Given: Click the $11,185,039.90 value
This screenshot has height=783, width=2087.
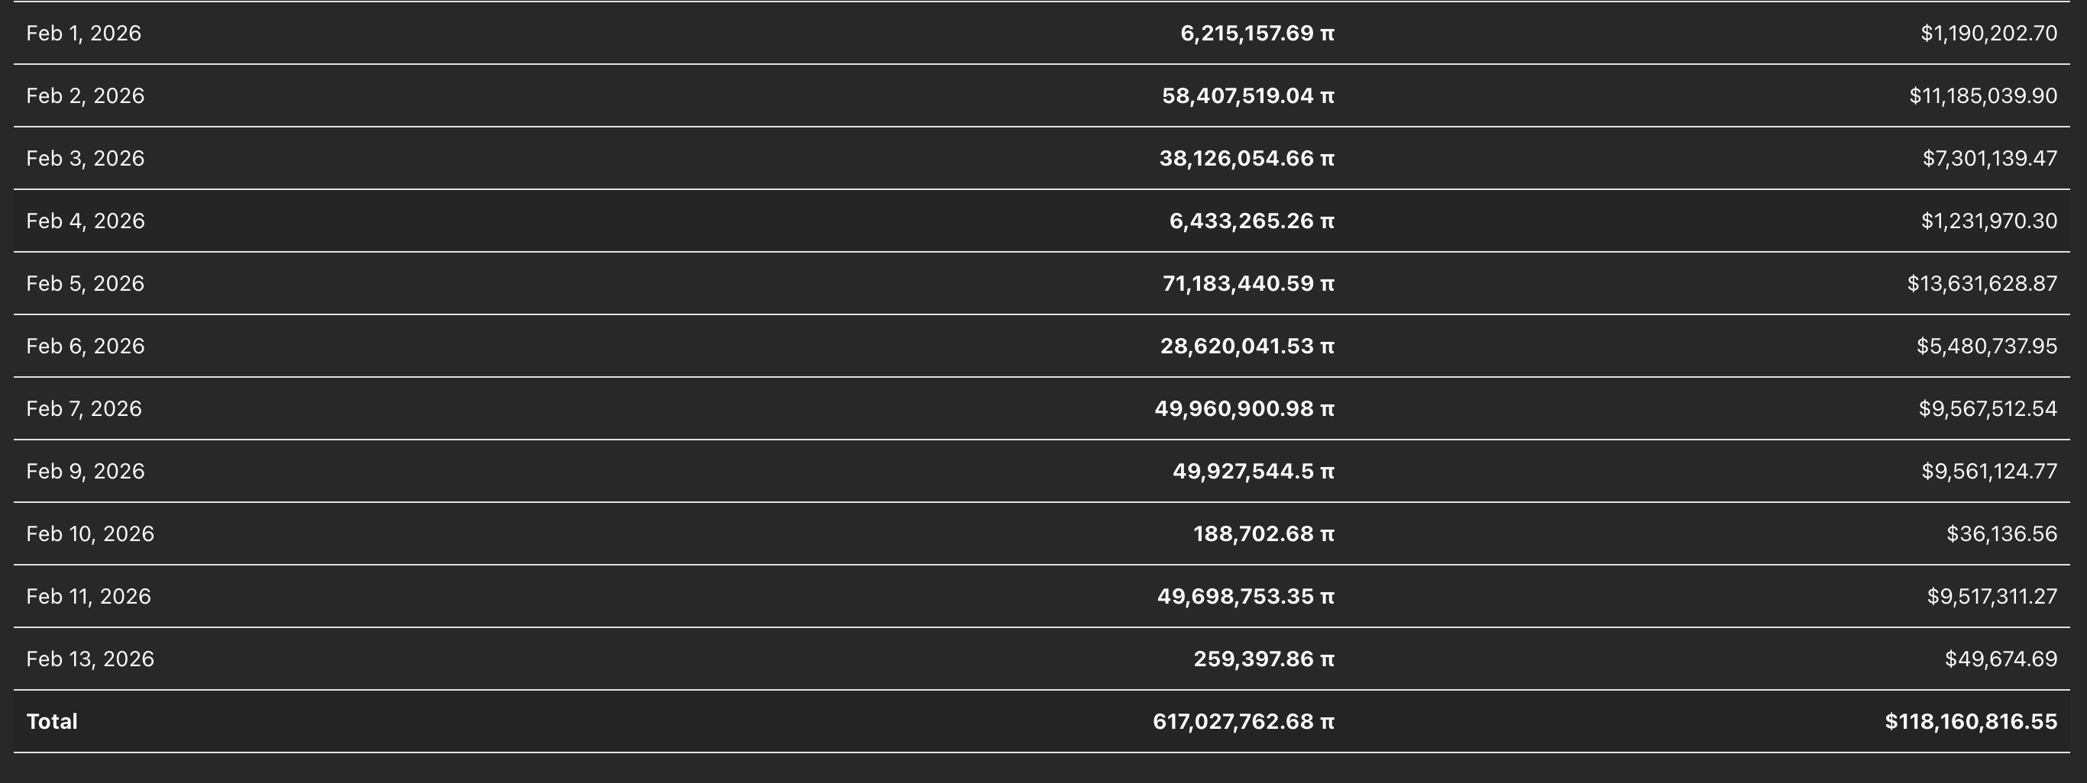Looking at the screenshot, I should [1982, 95].
